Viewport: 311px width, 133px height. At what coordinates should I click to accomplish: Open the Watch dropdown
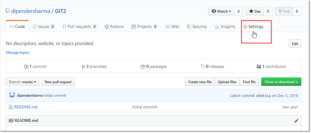221,11
